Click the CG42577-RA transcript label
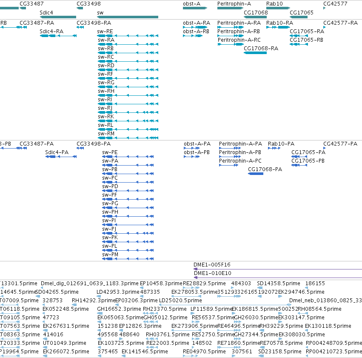The image size is (362, 358). click(x=341, y=23)
